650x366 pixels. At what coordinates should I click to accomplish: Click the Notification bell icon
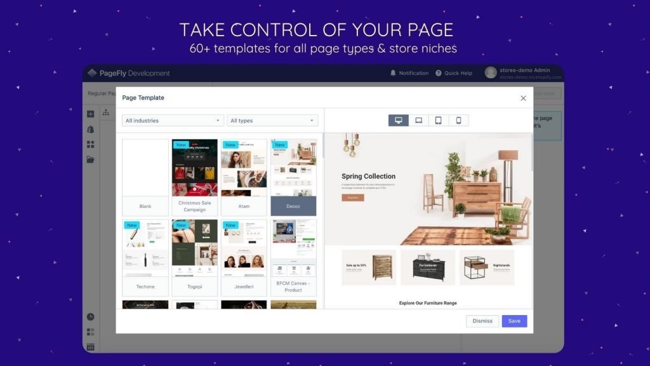tap(394, 73)
